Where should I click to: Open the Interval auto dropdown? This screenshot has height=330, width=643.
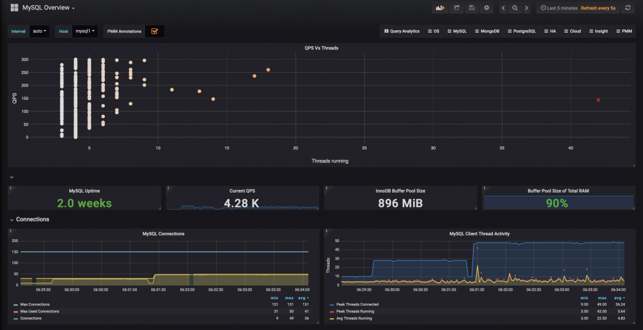[x=40, y=31]
